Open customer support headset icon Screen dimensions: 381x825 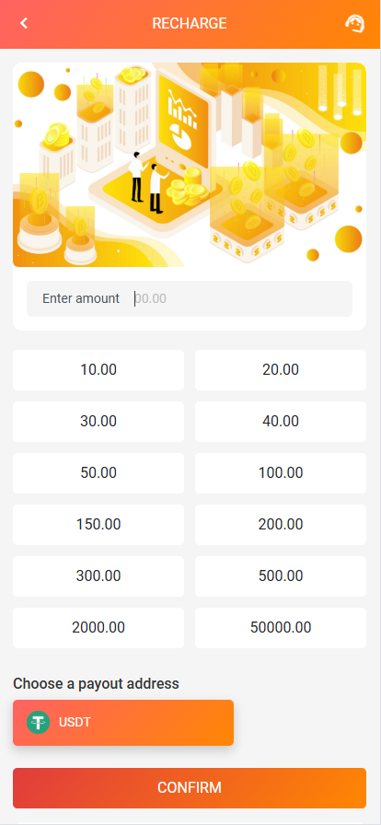coord(354,24)
